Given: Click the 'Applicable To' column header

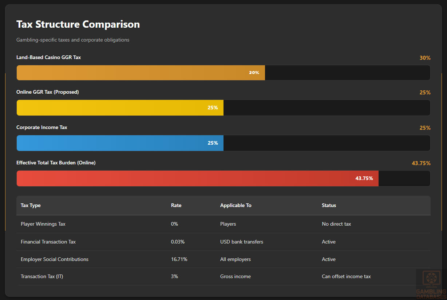Looking at the screenshot, I should (x=236, y=205).
